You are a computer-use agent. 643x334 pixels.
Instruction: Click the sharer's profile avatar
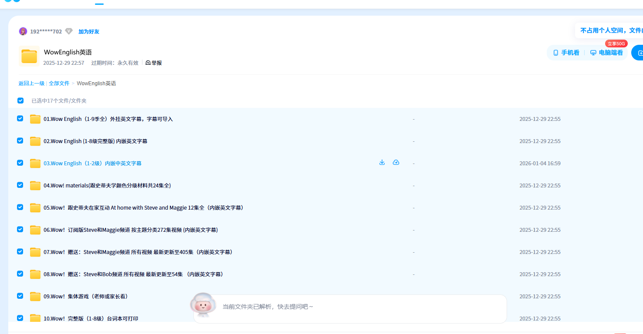[x=23, y=31]
